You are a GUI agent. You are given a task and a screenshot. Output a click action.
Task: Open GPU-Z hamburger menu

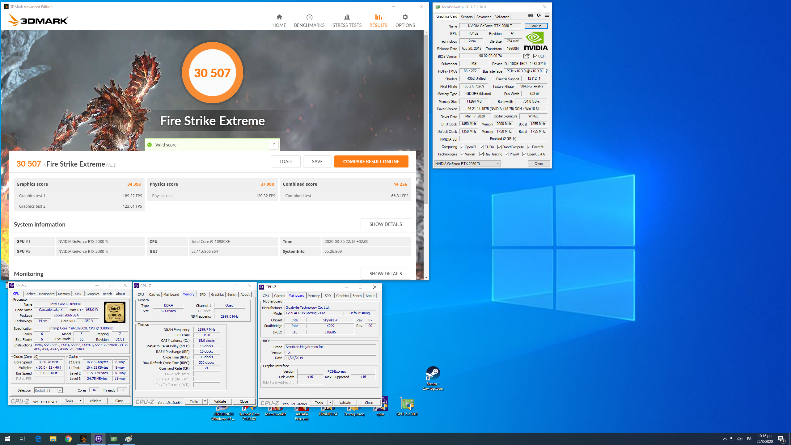pos(547,15)
